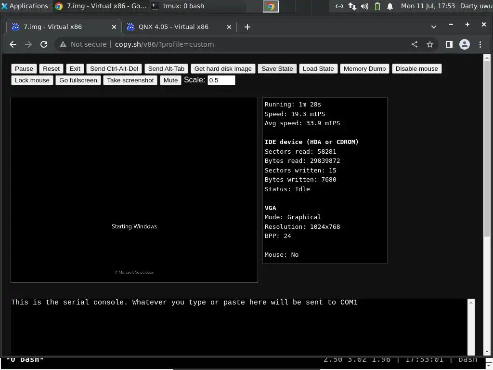Image resolution: width=493 pixels, height=370 pixels.
Task: Click the browser back arrow
Action: (x=13, y=44)
